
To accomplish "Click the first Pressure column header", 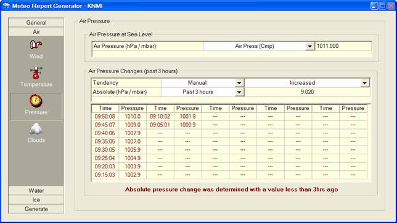I will tap(133, 108).
